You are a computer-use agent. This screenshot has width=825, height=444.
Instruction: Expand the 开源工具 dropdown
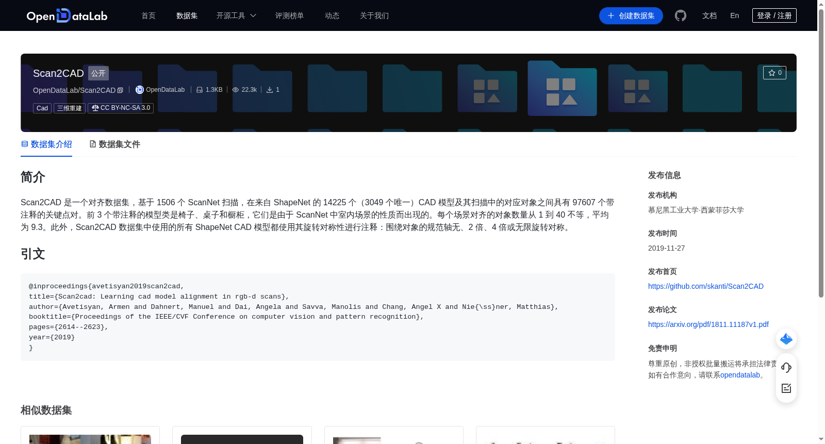pos(236,15)
